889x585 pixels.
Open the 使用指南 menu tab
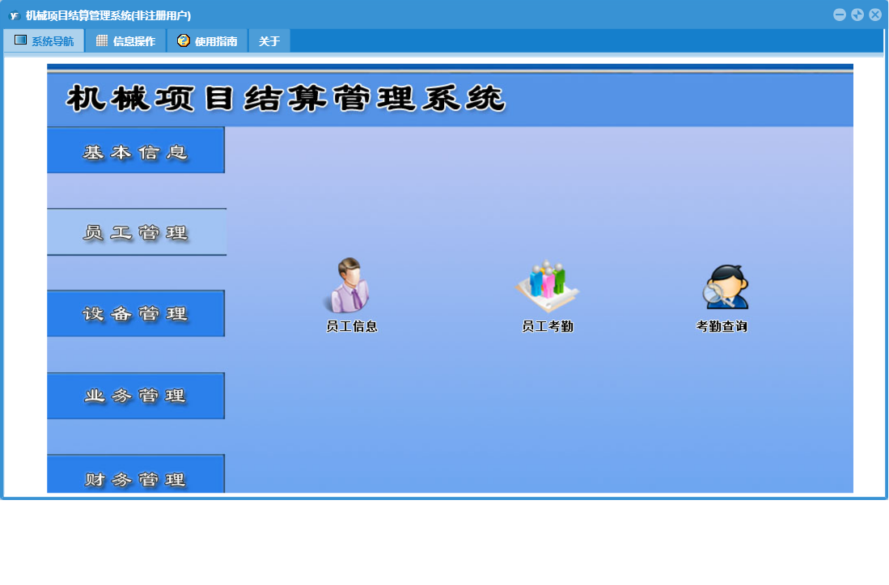click(x=208, y=40)
